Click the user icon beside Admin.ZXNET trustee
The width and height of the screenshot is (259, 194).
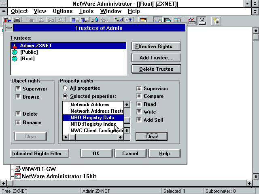coord(15,46)
